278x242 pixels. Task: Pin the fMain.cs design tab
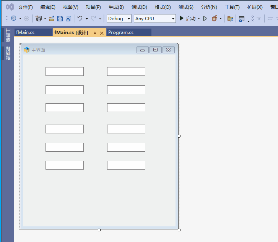[x=95, y=33]
